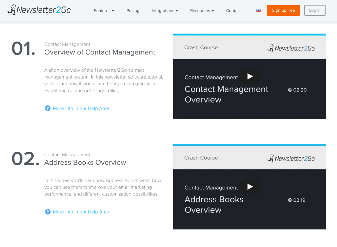
Task: Click the US flag language selector
Action: 258,10
